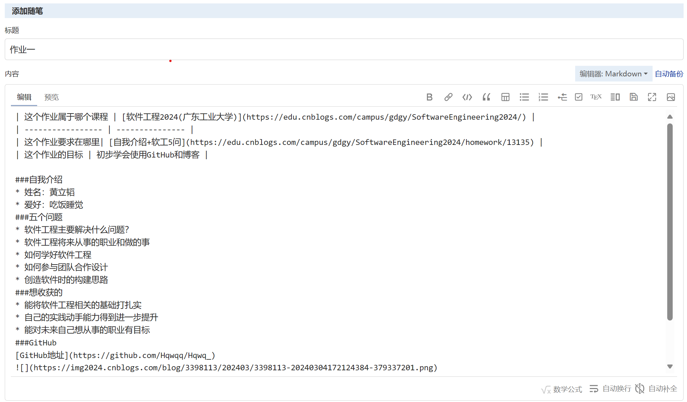This screenshot has height=402, width=687.
Task: Insert a numbered ordered list
Action: coord(543,97)
